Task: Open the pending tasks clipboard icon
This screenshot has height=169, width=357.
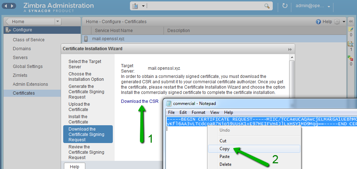Action: pos(351,44)
